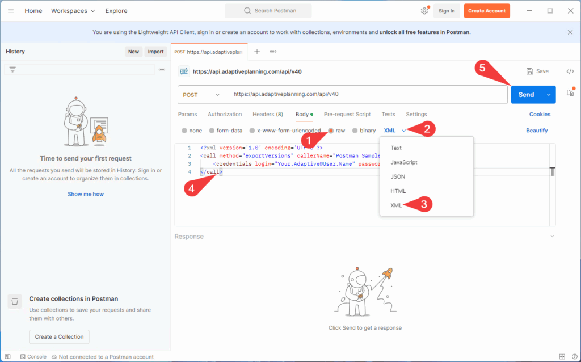Click the history filter icon
Viewport: 581px width, 362px height.
[x=12, y=69]
